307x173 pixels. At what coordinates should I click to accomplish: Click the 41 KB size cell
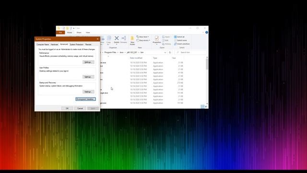tap(180, 73)
